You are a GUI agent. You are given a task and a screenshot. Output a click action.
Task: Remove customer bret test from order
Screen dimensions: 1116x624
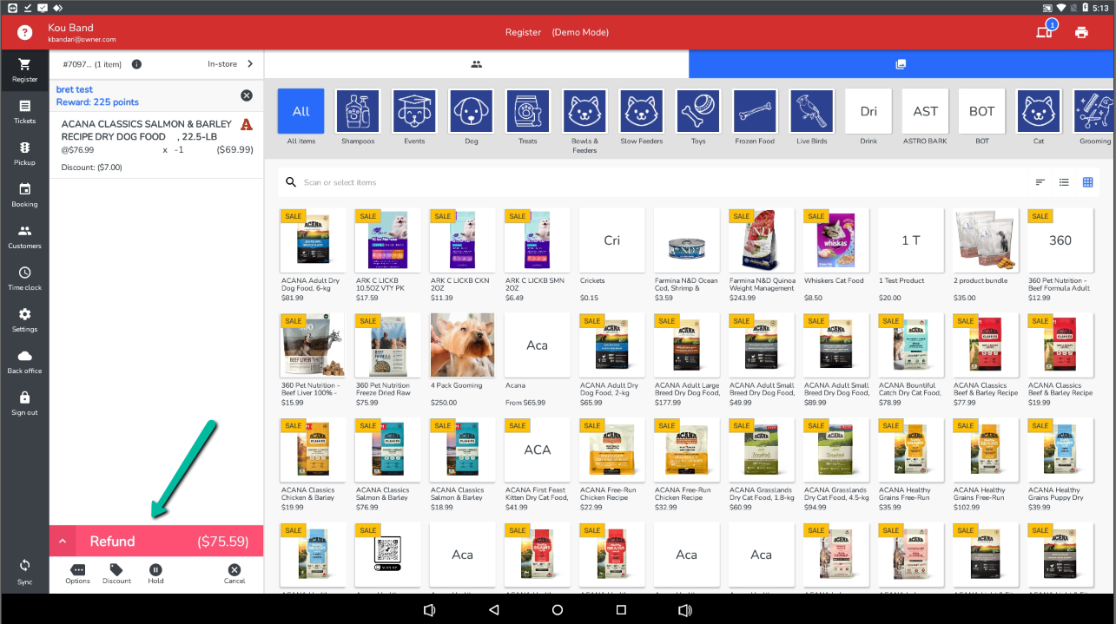click(x=247, y=95)
